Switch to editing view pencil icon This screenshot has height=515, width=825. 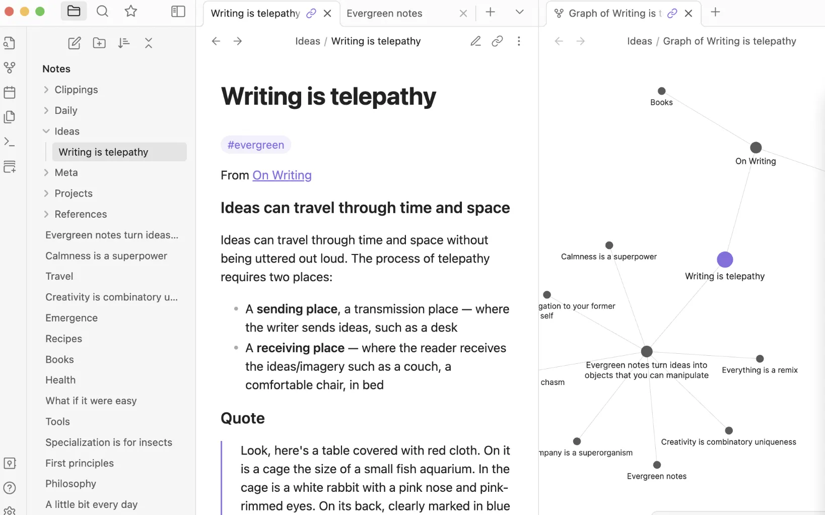tap(475, 41)
